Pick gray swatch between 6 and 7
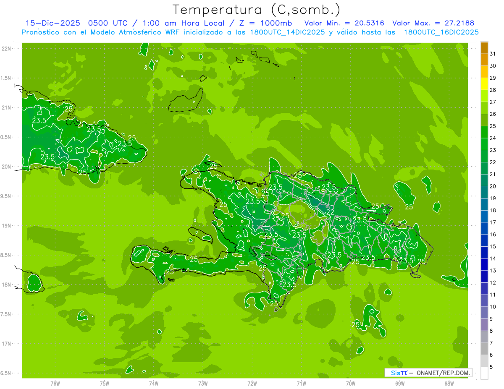Image resolution: width=504 pixels, height=389 pixels. (484, 349)
